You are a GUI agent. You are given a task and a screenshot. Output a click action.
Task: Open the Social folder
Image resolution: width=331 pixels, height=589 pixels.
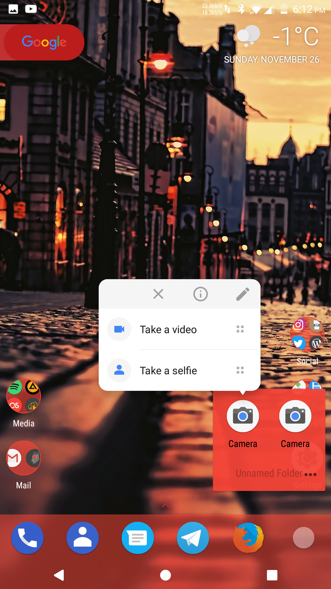(x=307, y=341)
